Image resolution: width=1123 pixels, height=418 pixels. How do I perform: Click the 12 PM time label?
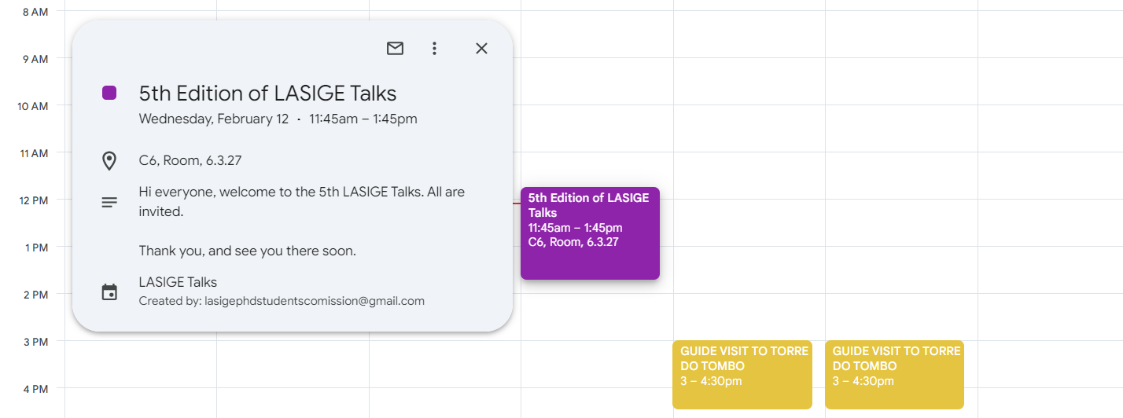33,200
